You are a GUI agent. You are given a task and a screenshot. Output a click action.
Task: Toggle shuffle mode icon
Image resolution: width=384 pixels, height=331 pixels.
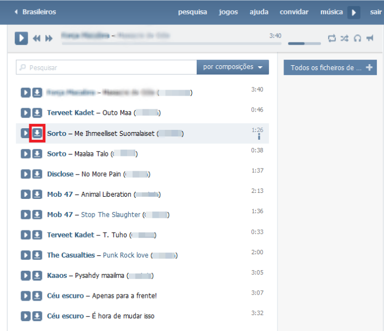click(345, 38)
